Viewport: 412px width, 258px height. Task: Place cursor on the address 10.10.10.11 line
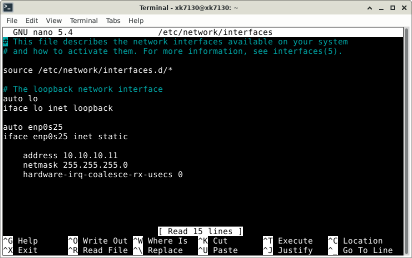[70, 156]
